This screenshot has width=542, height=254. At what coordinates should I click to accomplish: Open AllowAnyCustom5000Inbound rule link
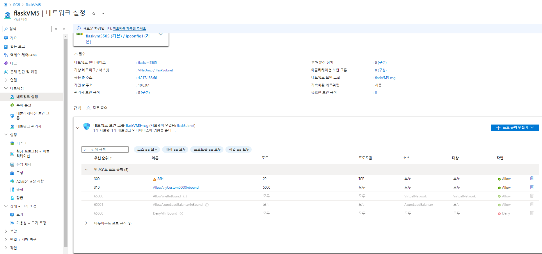[176, 188]
